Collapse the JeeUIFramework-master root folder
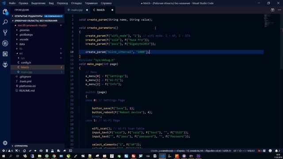 (x=32, y=26)
